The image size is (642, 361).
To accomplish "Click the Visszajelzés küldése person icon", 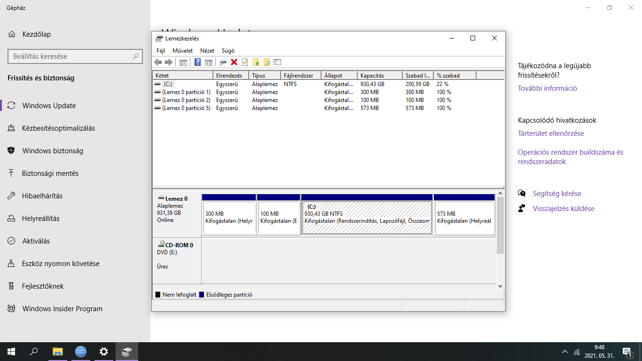I will (522, 209).
